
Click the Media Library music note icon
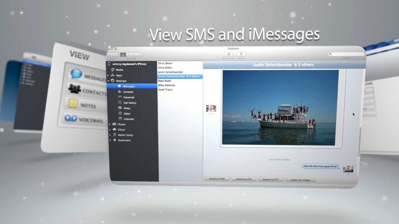click(114, 135)
